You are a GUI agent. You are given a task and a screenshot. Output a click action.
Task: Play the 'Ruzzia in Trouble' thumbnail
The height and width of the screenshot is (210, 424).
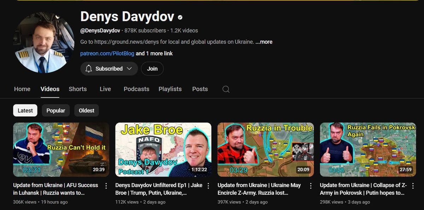coord(266,150)
